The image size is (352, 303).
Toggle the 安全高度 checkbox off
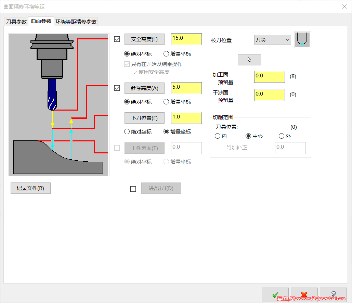117,39
